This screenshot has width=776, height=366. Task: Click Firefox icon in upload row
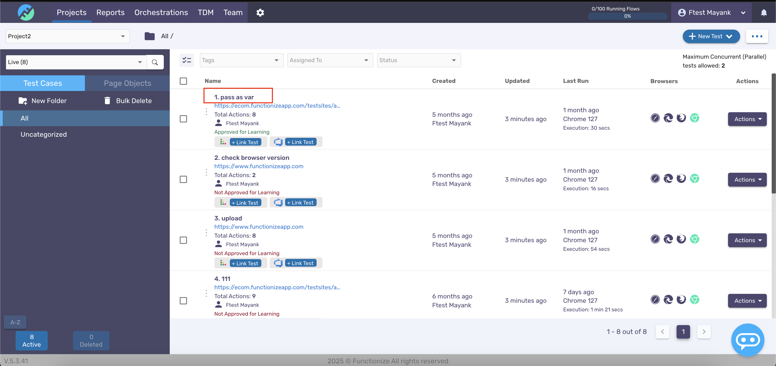(x=681, y=239)
